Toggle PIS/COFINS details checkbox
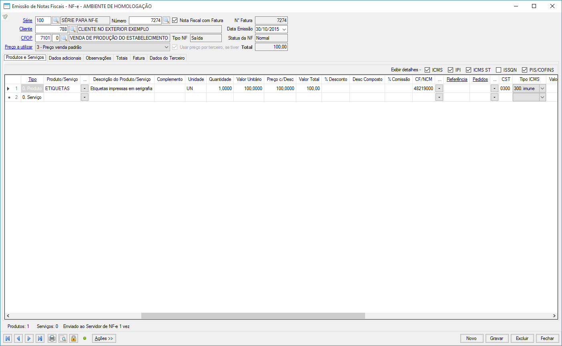 [x=525, y=70]
